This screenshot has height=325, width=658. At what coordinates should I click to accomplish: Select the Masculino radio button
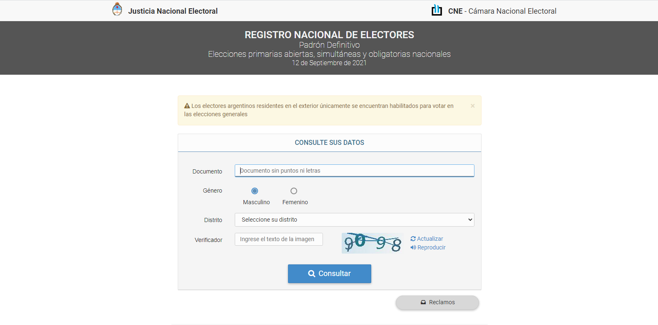(x=255, y=191)
